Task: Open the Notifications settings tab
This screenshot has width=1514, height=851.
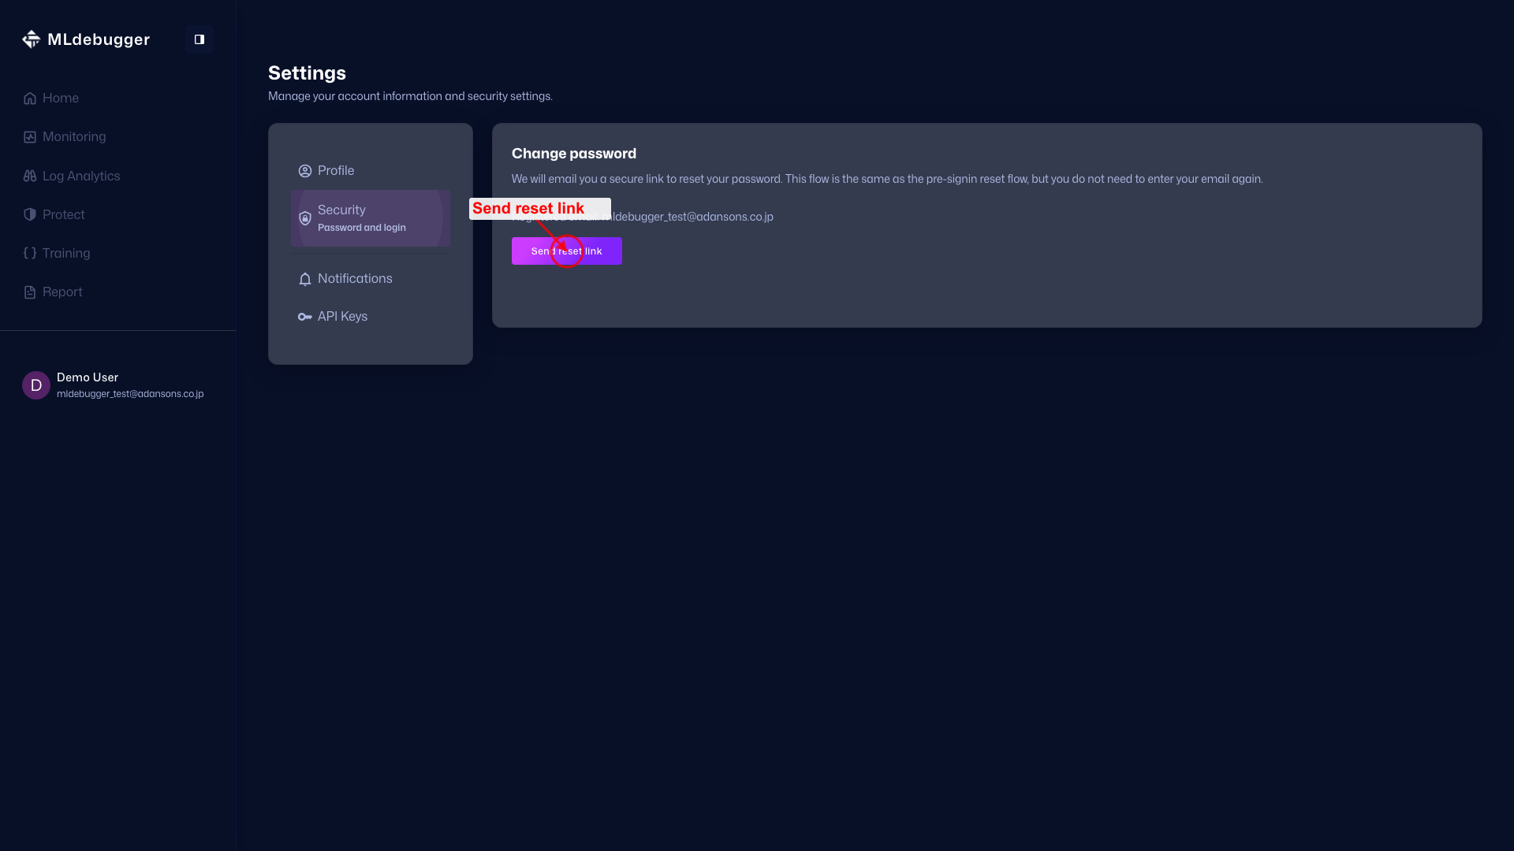Action: coord(354,279)
